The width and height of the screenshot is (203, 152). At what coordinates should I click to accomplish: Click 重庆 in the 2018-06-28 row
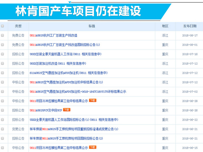pyautogui.click(x=165, y=101)
